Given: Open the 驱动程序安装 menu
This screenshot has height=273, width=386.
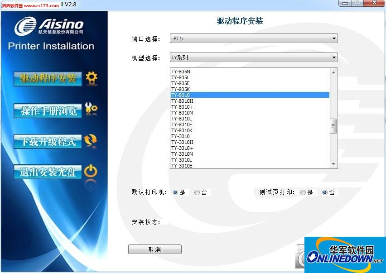Looking at the screenshot, I should tap(48, 79).
